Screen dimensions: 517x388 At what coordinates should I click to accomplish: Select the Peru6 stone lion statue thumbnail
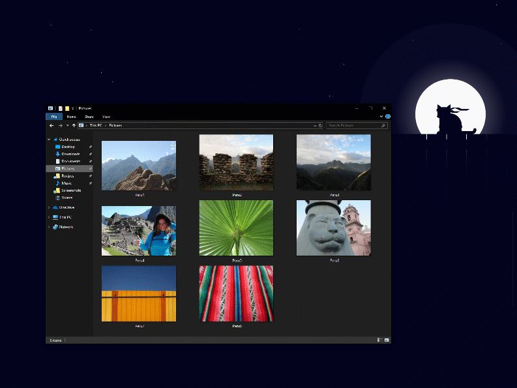click(x=334, y=228)
